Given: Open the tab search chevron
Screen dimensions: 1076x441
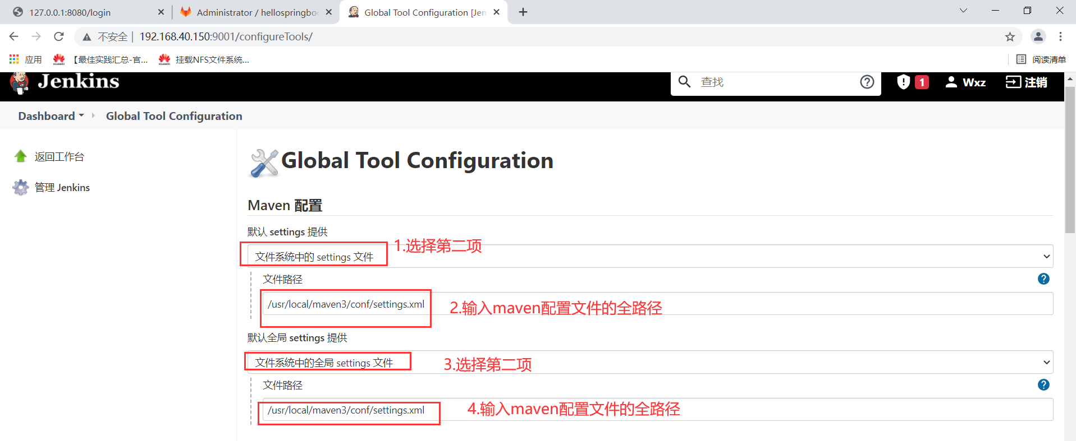Looking at the screenshot, I should coord(963,11).
